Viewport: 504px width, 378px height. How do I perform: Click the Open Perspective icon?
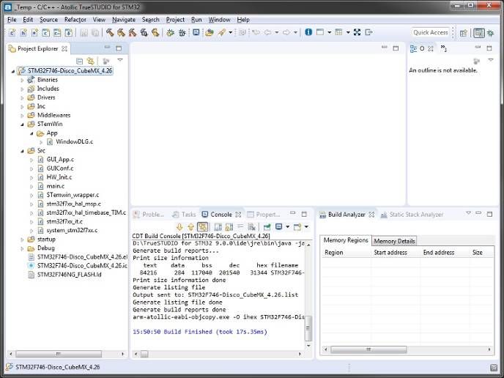tap(463, 32)
